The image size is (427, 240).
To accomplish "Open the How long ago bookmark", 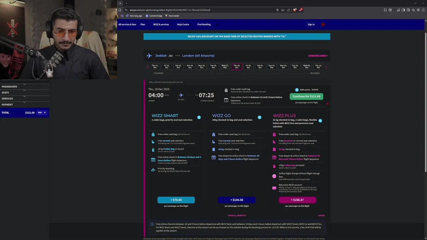I will pos(134,16).
